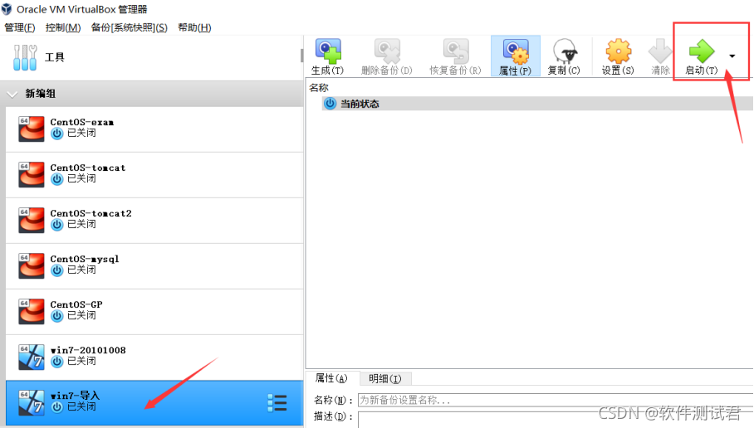This screenshot has height=428, width=754.
Task: Click the 复制(C) clone sheep icon
Action: coord(565,51)
